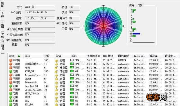Click RSSI value 86 in ZOL row
180x106 pixels.
[76, 101]
